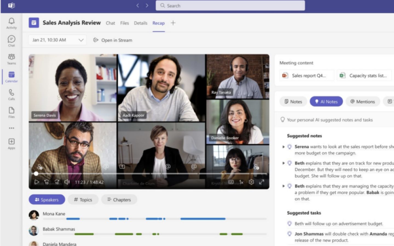Switch to the Chapters view
Viewport: 394px width, 246px height.
[x=119, y=200]
